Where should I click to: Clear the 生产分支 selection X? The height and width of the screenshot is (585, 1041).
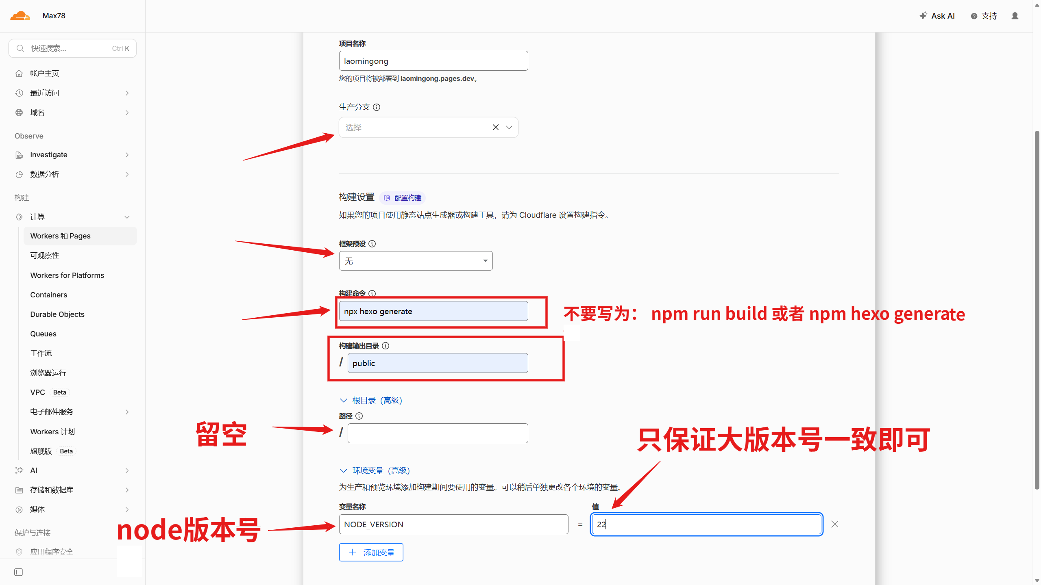(x=496, y=127)
